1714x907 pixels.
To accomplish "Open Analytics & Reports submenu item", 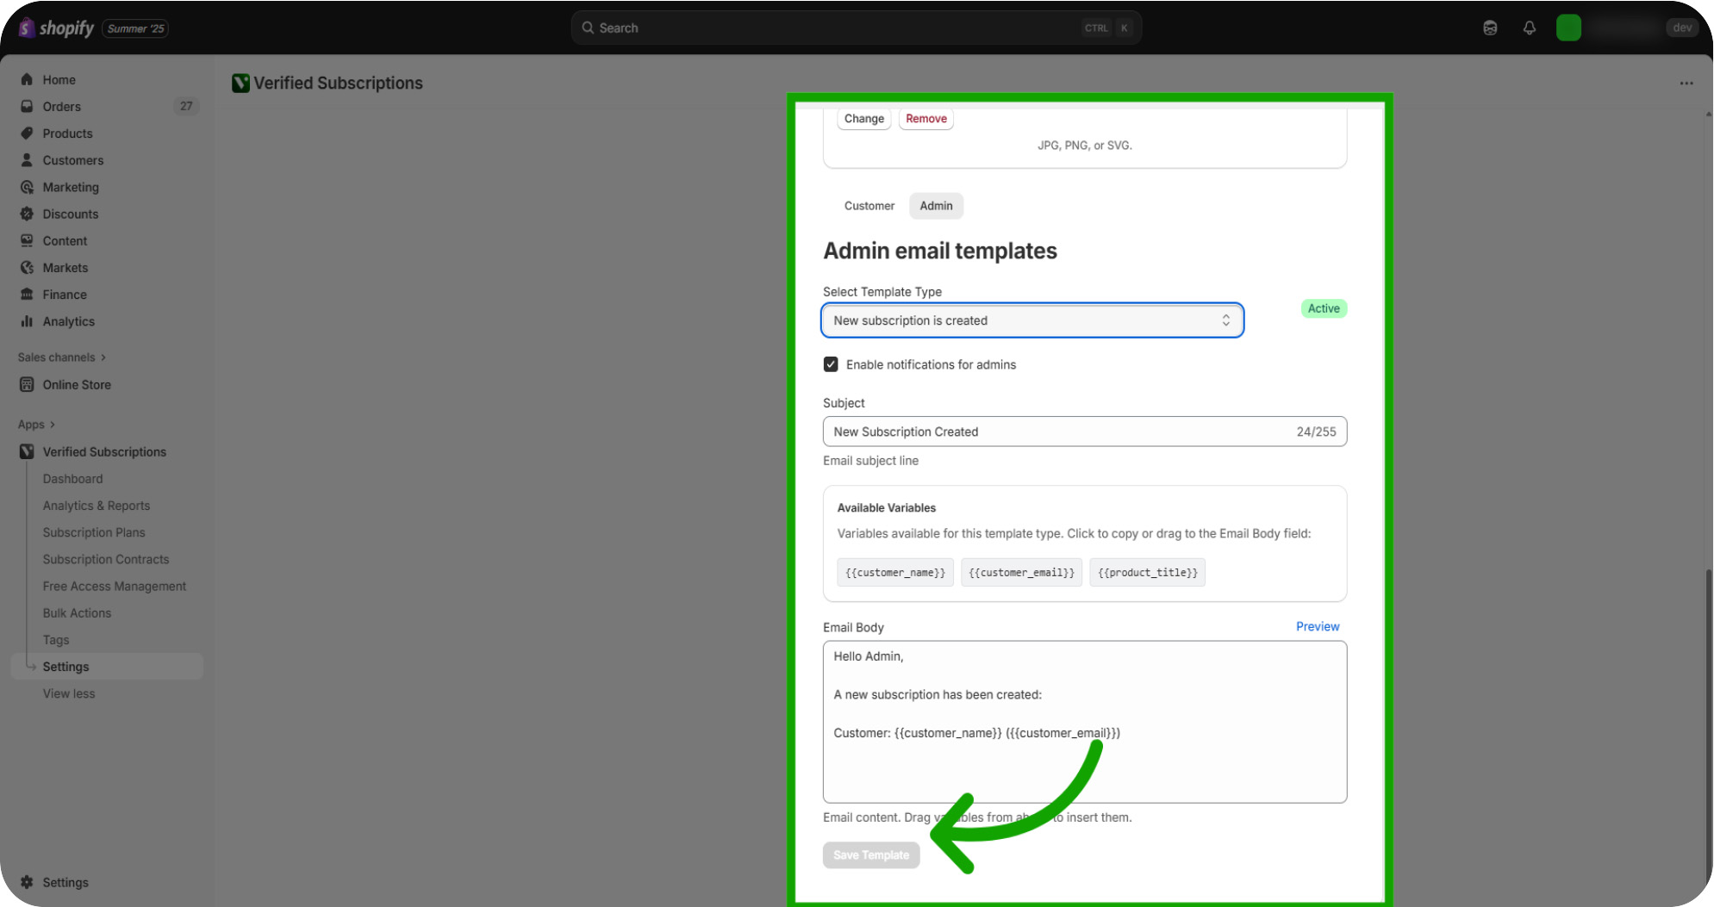I will (97, 506).
